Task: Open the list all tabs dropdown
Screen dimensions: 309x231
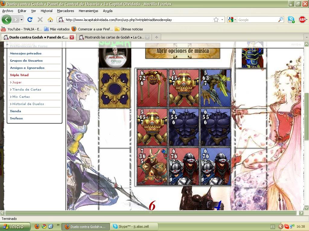Action: 307,37
